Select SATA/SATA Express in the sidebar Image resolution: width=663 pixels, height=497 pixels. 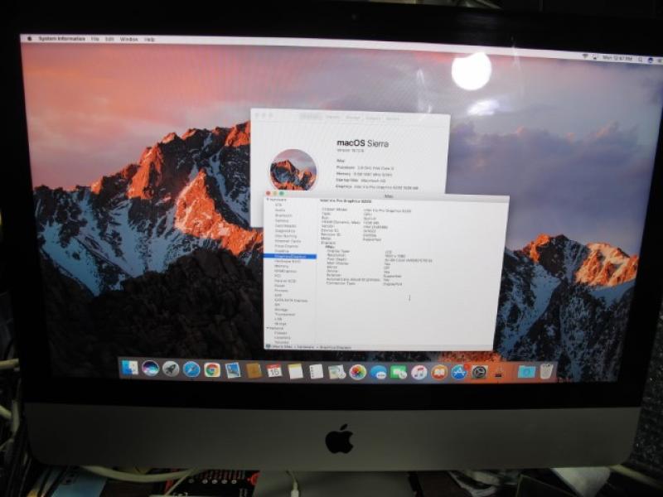tap(291, 300)
